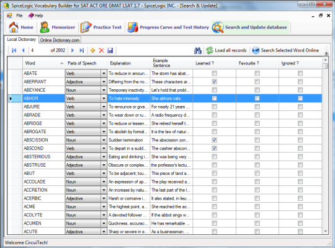Viewport: 335px width, 248px height.
Task: Click Load all records button label
Action: [x=231, y=50]
